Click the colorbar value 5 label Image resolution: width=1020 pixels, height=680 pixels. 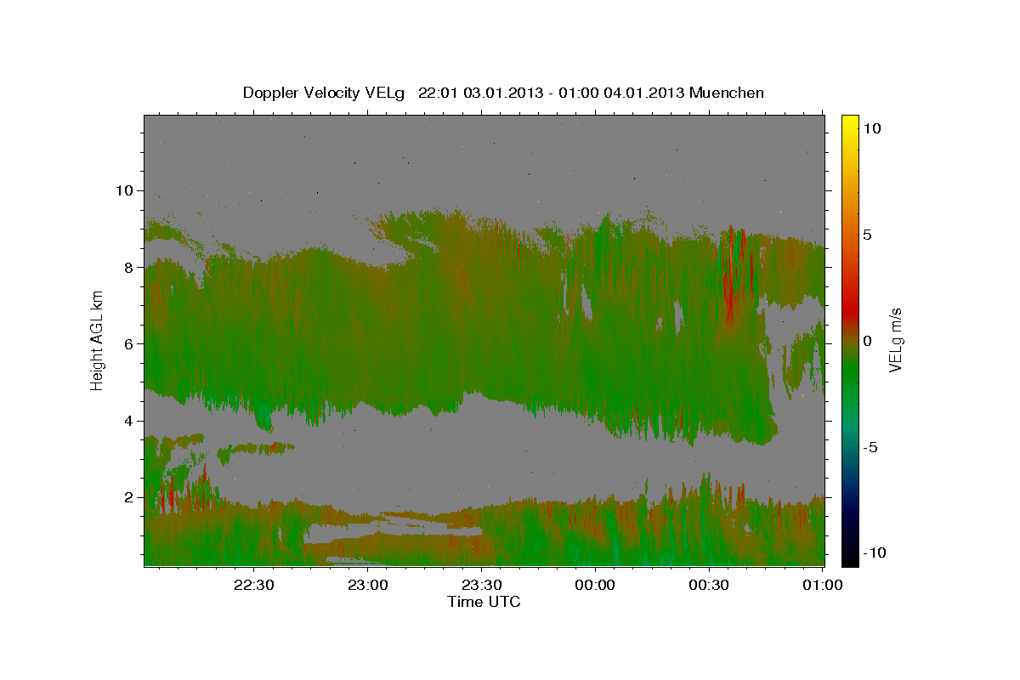[868, 235]
